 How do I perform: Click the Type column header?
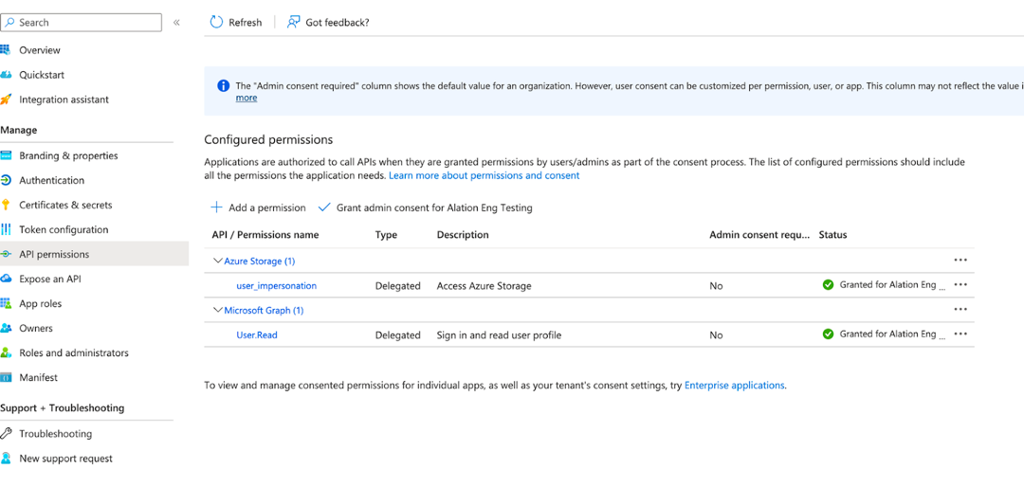click(386, 234)
